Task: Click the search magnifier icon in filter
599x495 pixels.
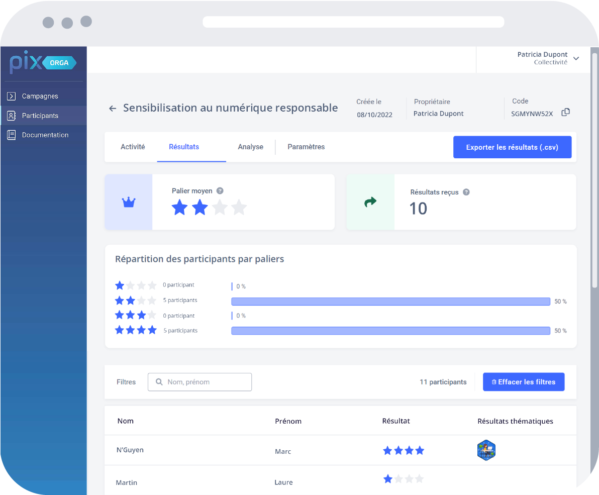Action: 159,382
